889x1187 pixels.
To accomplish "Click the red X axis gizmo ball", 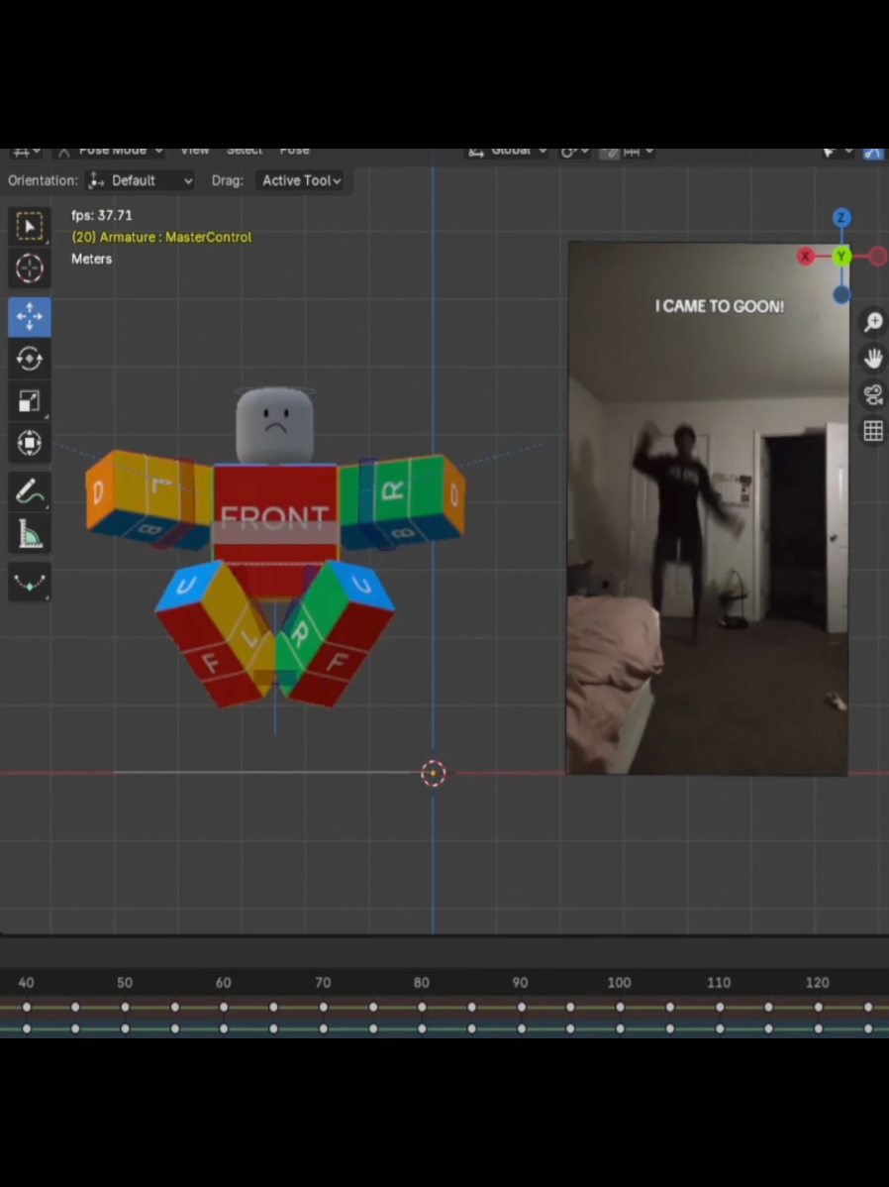I will tap(805, 257).
